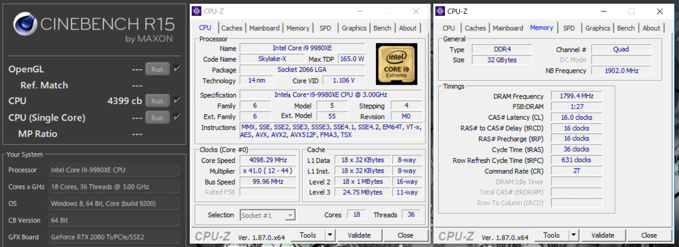This screenshot has width=679, height=247.
Task: Click the Level 3 cache value 24.75 MBytes
Action: coord(363,192)
